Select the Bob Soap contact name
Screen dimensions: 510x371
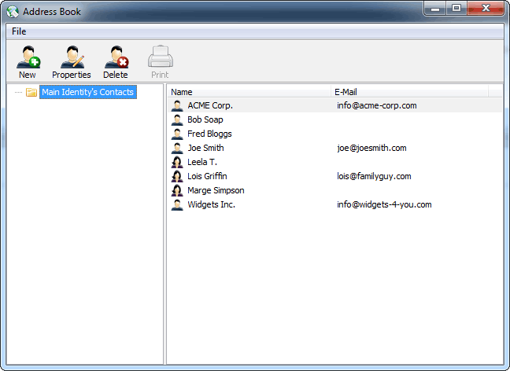(205, 119)
